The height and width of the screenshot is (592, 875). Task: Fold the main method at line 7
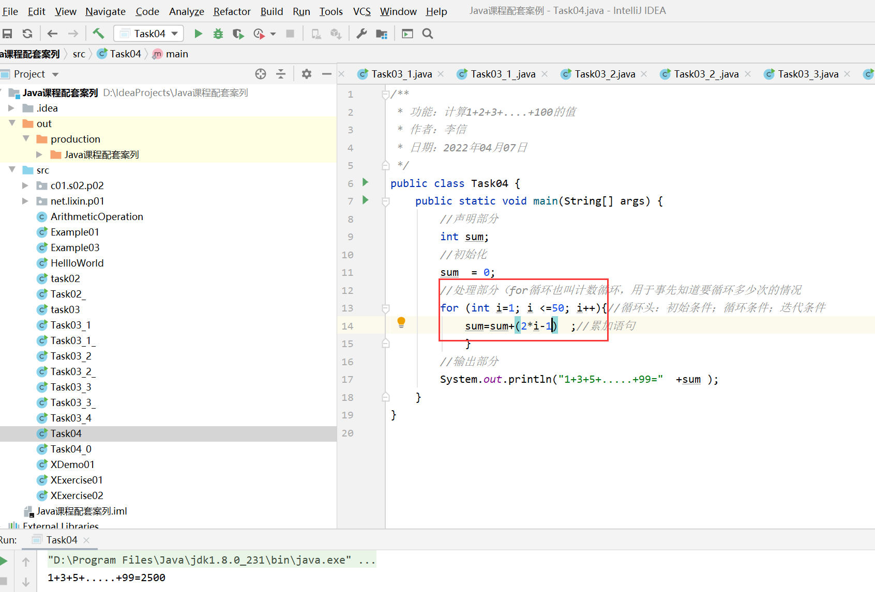(x=385, y=201)
